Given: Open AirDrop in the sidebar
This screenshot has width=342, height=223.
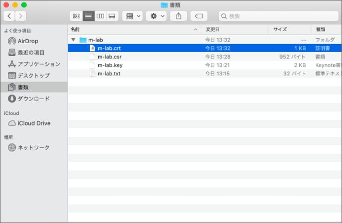Looking at the screenshot, I should click(x=28, y=41).
